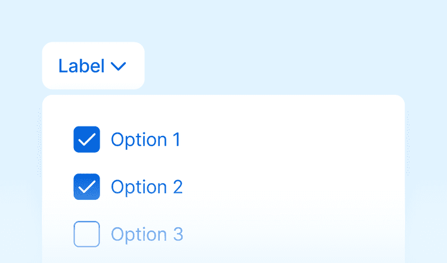Click the "Label" text on the button
The width and height of the screenshot is (447, 263).
(82, 66)
